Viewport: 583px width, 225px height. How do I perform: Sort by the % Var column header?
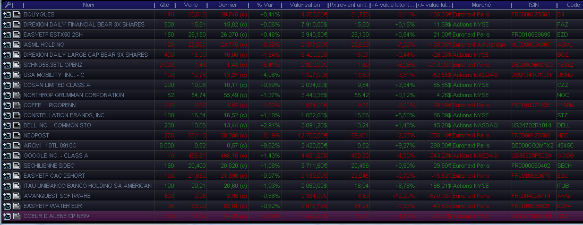264,5
